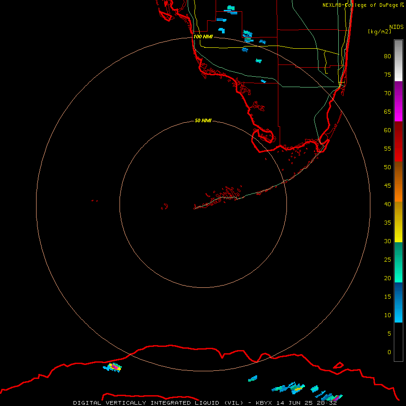Click the 75 value on the color scale
Screen dimensions: 406x406
click(x=388, y=74)
